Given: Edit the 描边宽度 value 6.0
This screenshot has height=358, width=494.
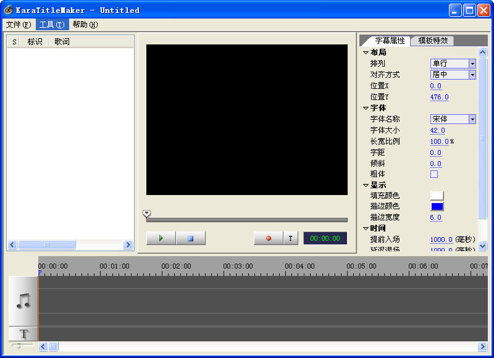Looking at the screenshot, I should (x=436, y=217).
